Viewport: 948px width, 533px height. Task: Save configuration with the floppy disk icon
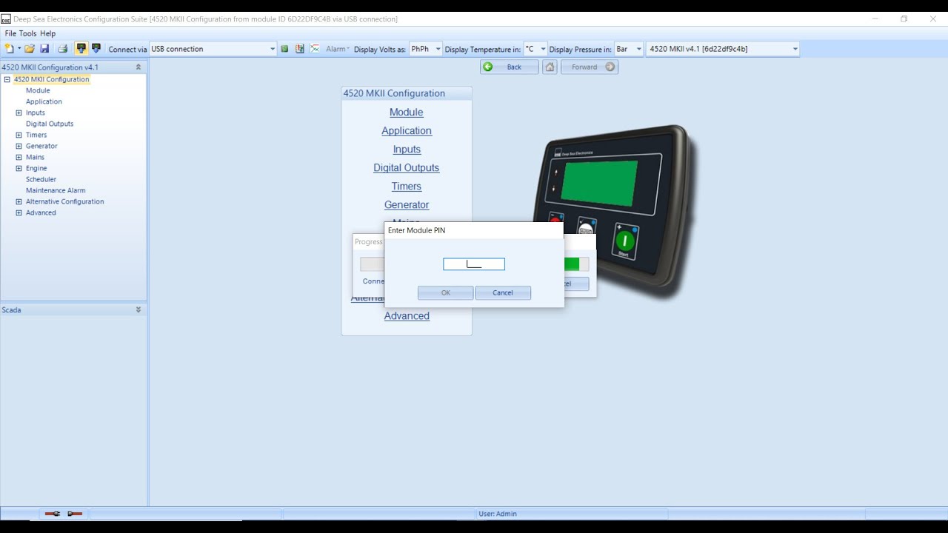tap(44, 49)
